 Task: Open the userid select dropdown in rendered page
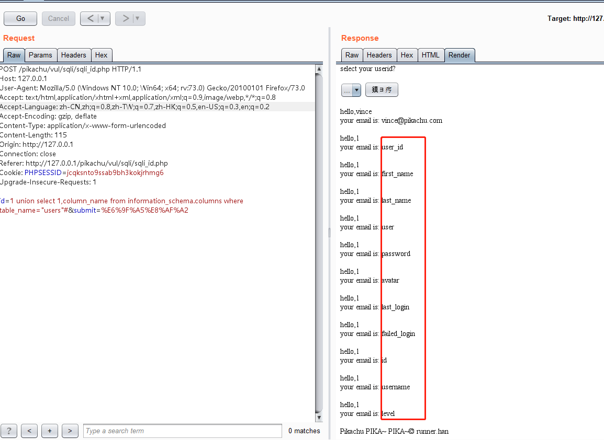click(351, 90)
